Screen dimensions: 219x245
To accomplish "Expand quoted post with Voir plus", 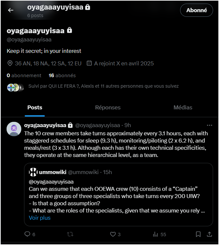I will pos(40,218).
